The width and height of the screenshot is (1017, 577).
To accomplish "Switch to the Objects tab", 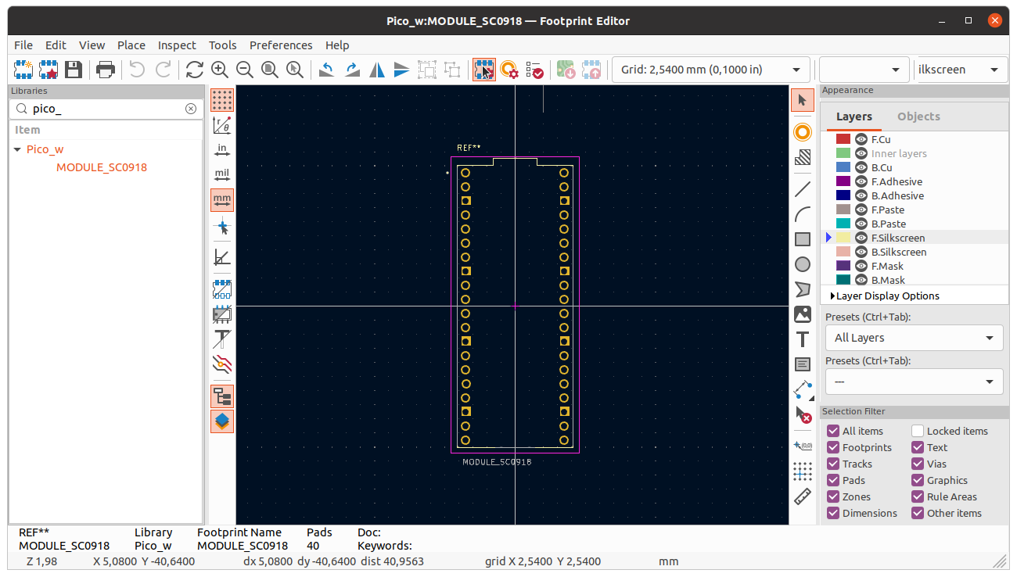I will [x=918, y=116].
